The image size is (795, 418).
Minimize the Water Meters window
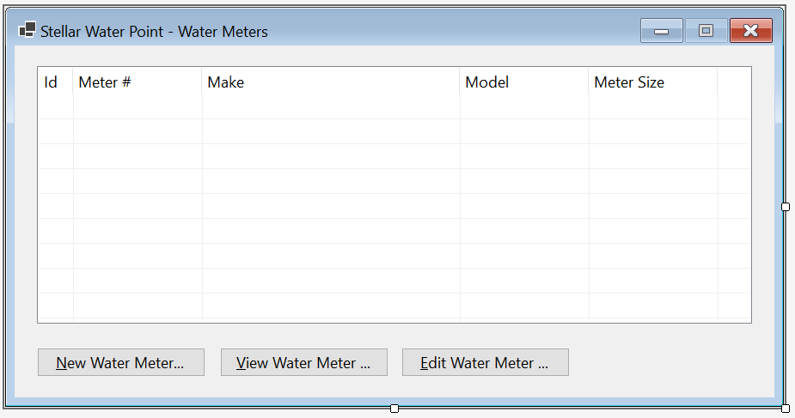[661, 31]
